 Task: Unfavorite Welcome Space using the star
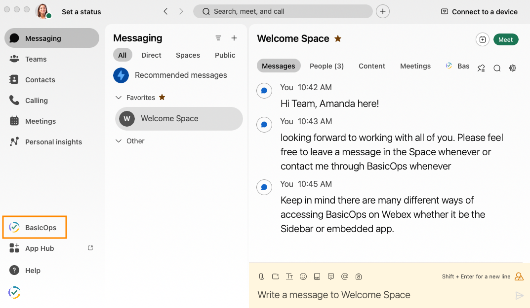pos(337,38)
